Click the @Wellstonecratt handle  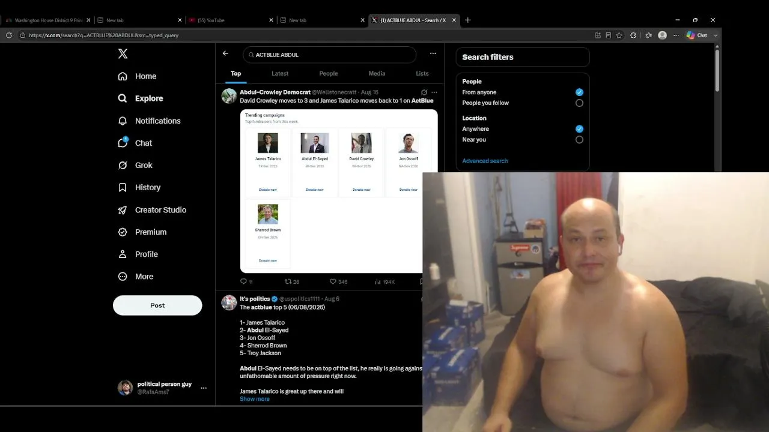334,92
